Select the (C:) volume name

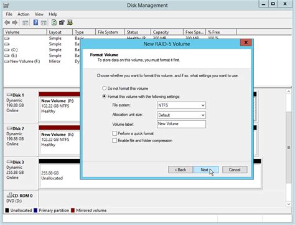(x=14, y=50)
